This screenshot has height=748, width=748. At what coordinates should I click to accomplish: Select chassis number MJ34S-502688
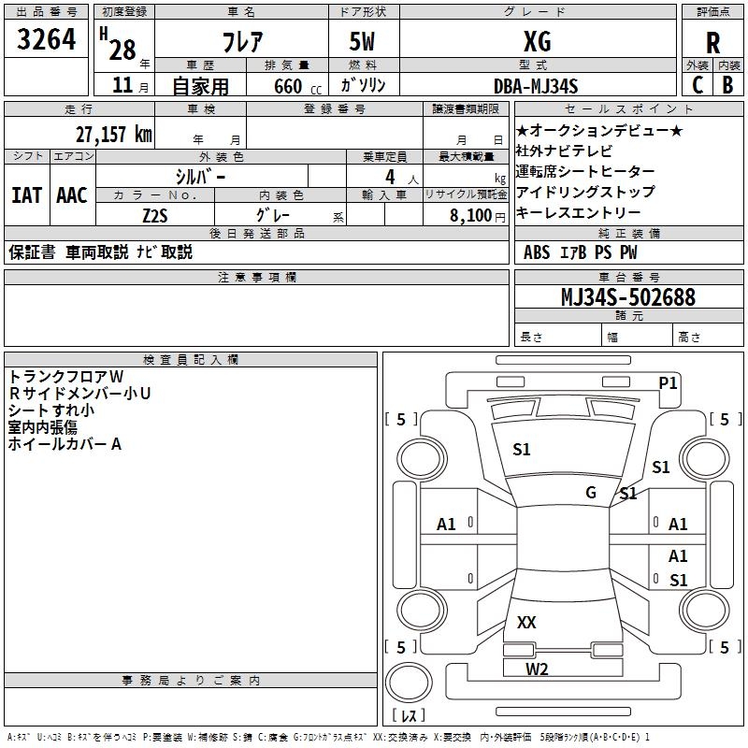coord(627,297)
